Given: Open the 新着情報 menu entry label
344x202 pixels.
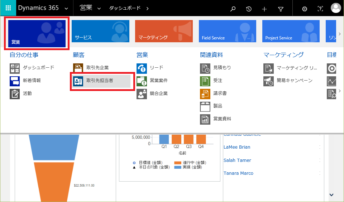Looking at the screenshot, I should (32, 81).
